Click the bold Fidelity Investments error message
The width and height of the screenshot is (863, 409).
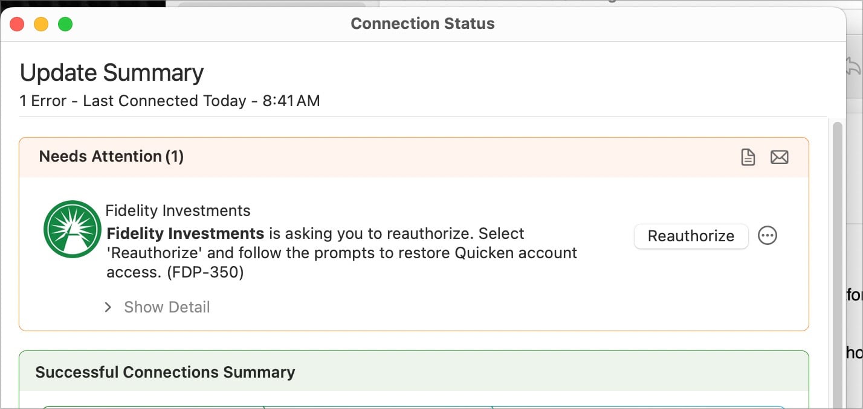click(186, 233)
